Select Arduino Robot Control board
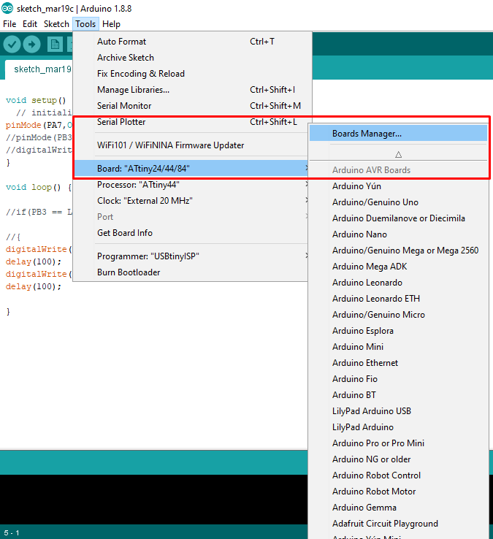Image resolution: width=493 pixels, height=539 pixels. pyautogui.click(x=399, y=475)
